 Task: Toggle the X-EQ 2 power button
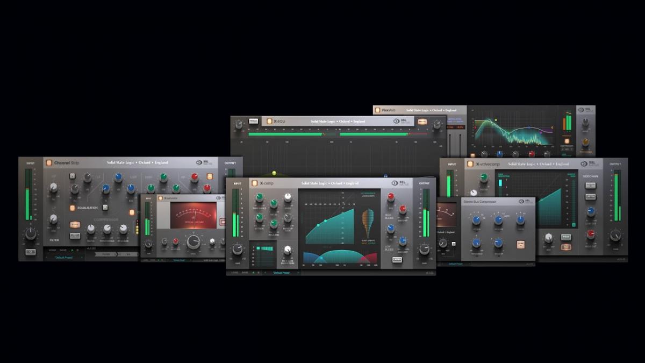[268, 121]
